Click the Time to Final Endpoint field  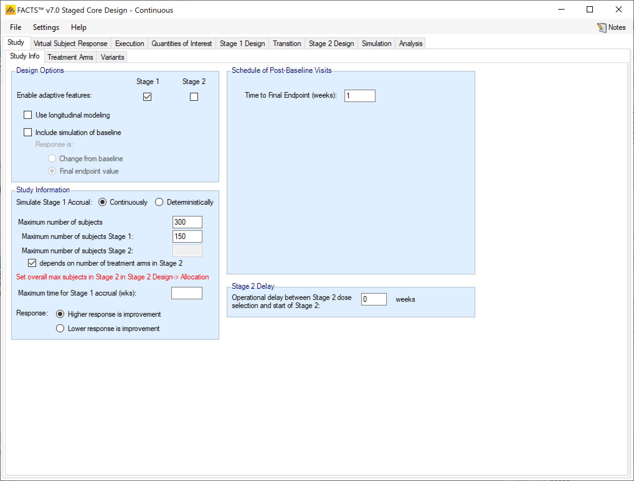360,96
